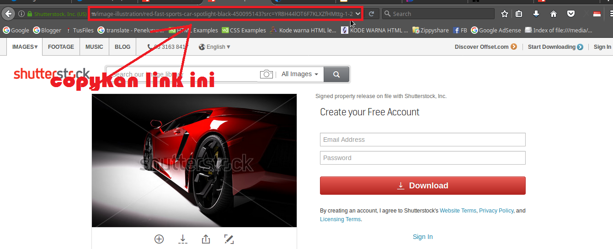Open the Blogger bookmark
613x249 pixels.
tap(47, 30)
